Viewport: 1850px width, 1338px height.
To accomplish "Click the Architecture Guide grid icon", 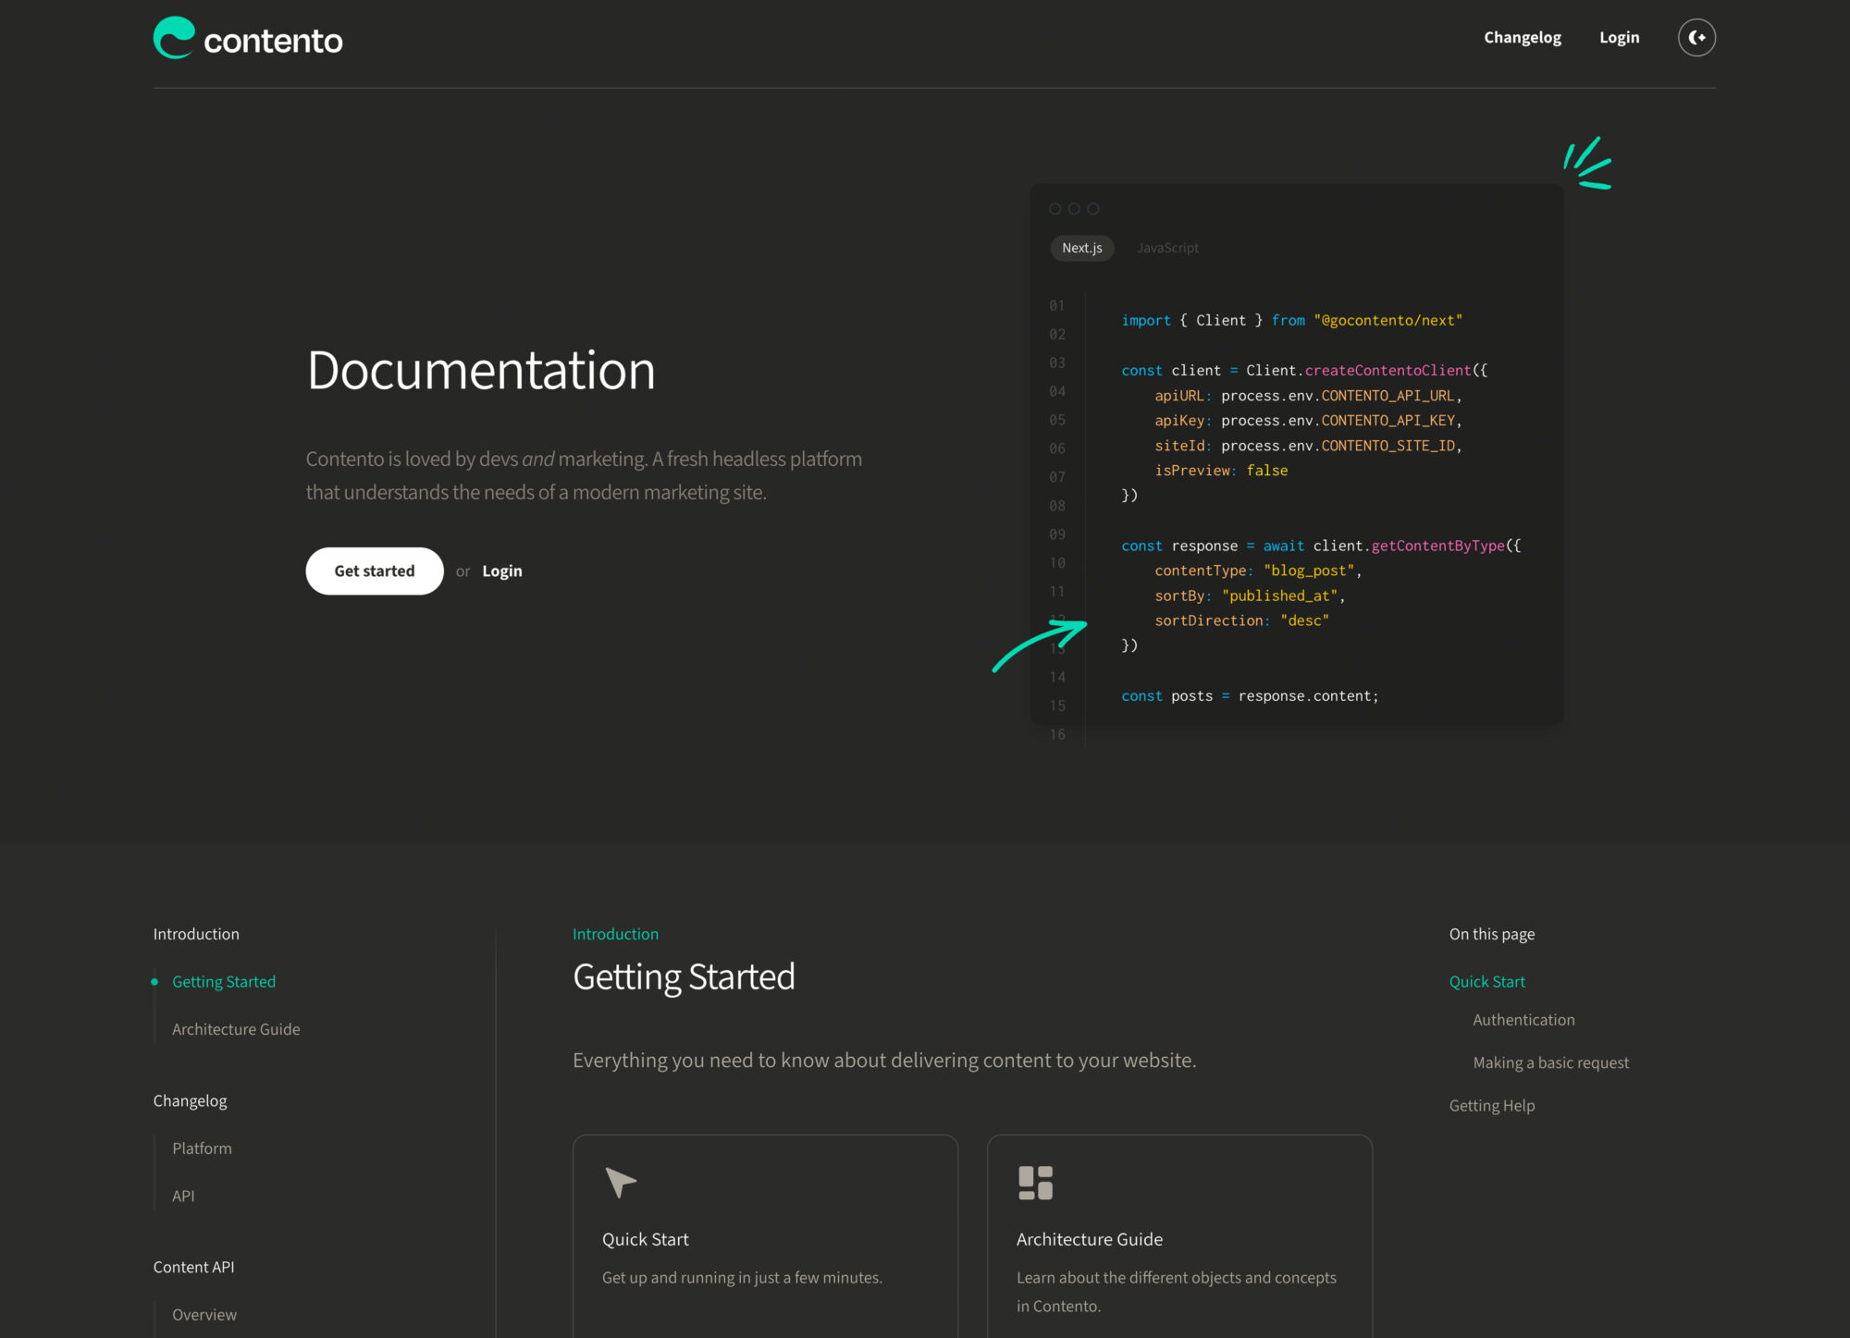I will click(x=1035, y=1183).
